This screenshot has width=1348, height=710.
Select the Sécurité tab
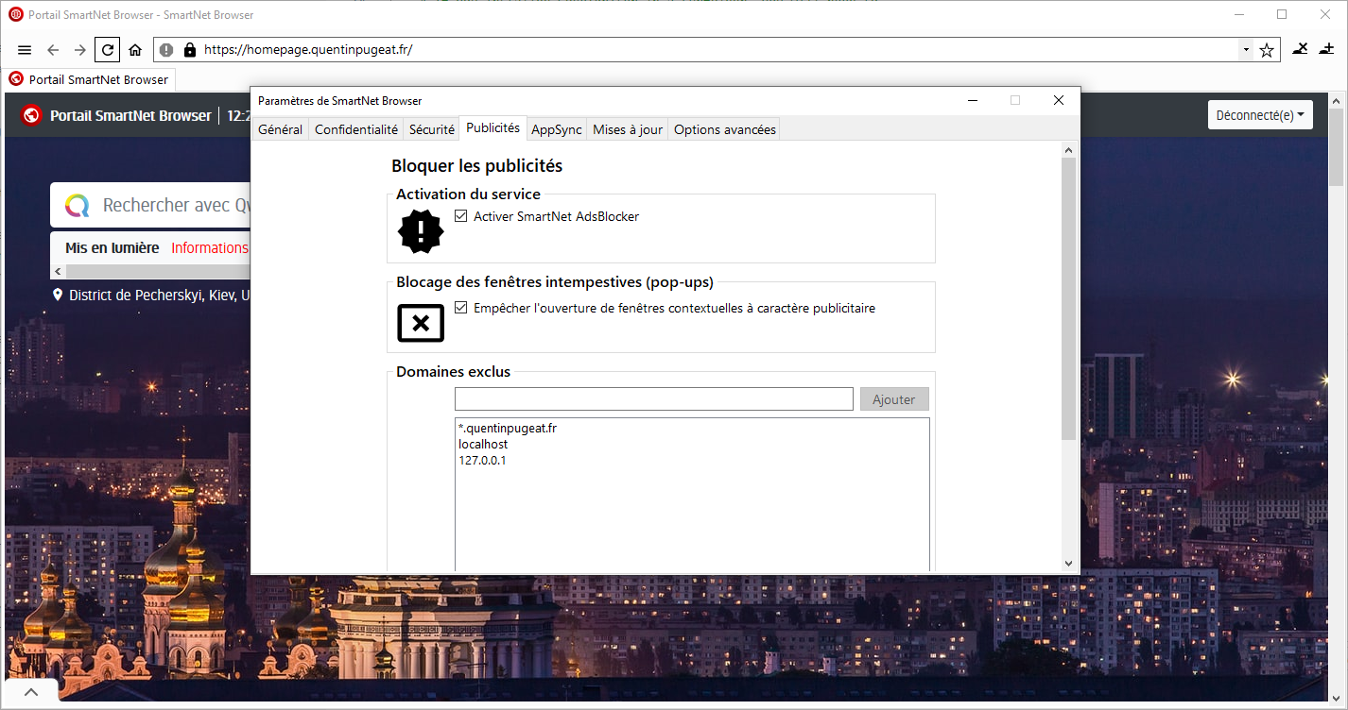click(432, 129)
